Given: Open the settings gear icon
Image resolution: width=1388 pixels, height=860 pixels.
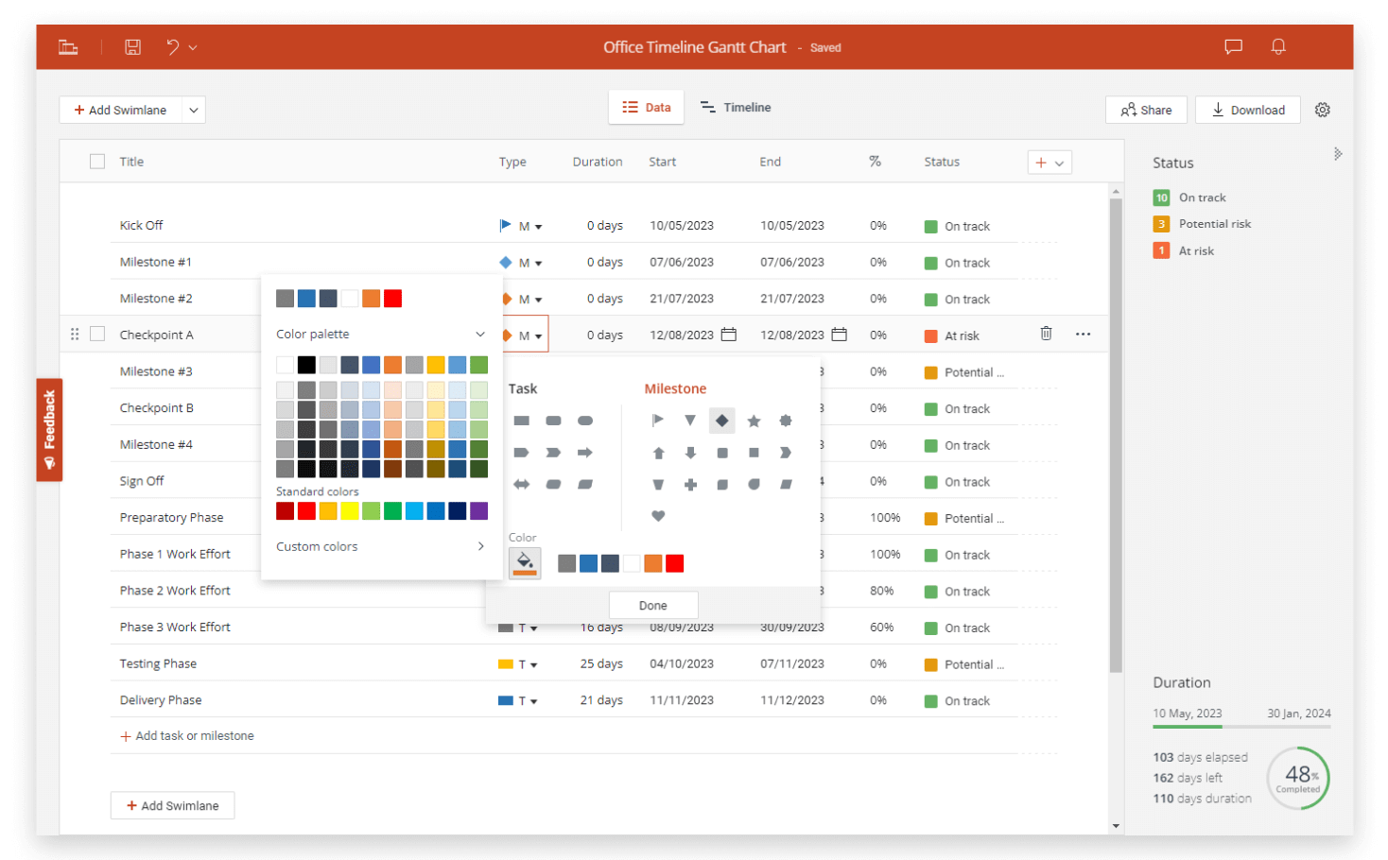Looking at the screenshot, I should [1322, 109].
